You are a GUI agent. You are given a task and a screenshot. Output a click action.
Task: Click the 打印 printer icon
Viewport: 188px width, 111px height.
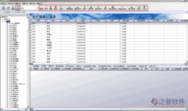(8, 8)
